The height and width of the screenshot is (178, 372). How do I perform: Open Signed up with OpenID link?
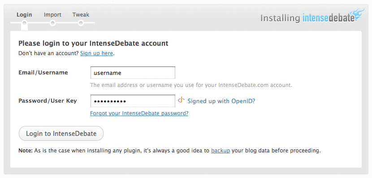tap(221, 101)
